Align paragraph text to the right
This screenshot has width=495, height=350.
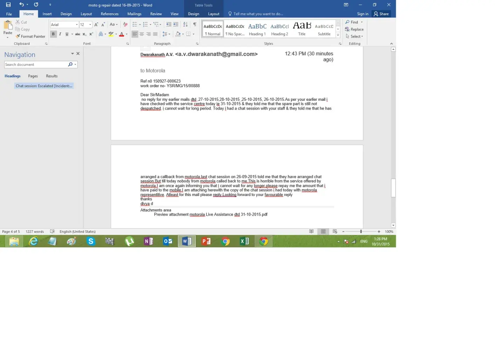pyautogui.click(x=149, y=34)
